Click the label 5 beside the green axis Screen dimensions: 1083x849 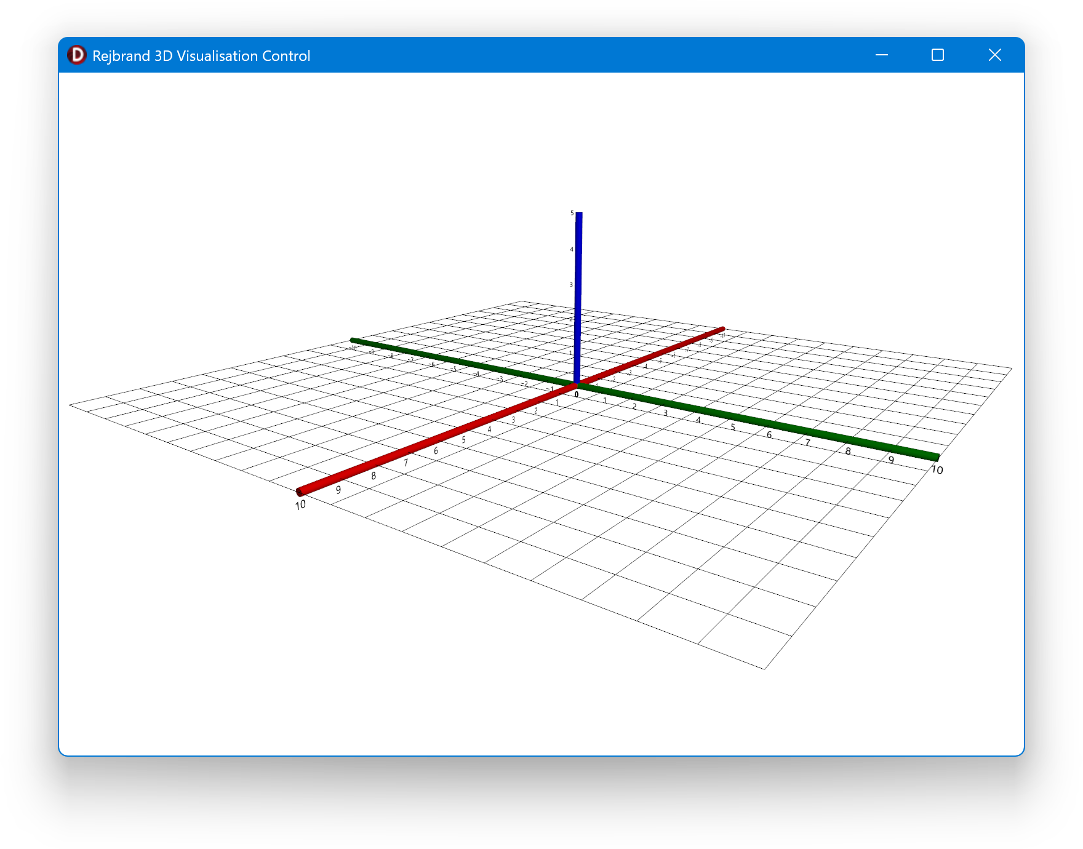(733, 427)
